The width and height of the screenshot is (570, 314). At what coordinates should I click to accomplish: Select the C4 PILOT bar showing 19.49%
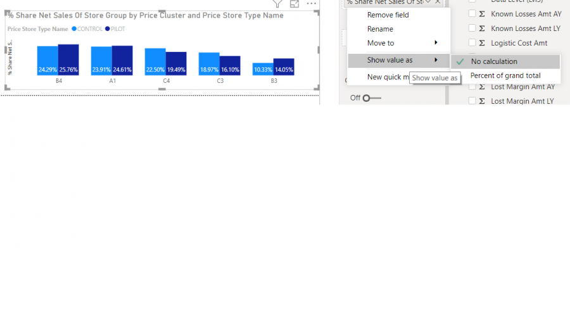(176, 63)
